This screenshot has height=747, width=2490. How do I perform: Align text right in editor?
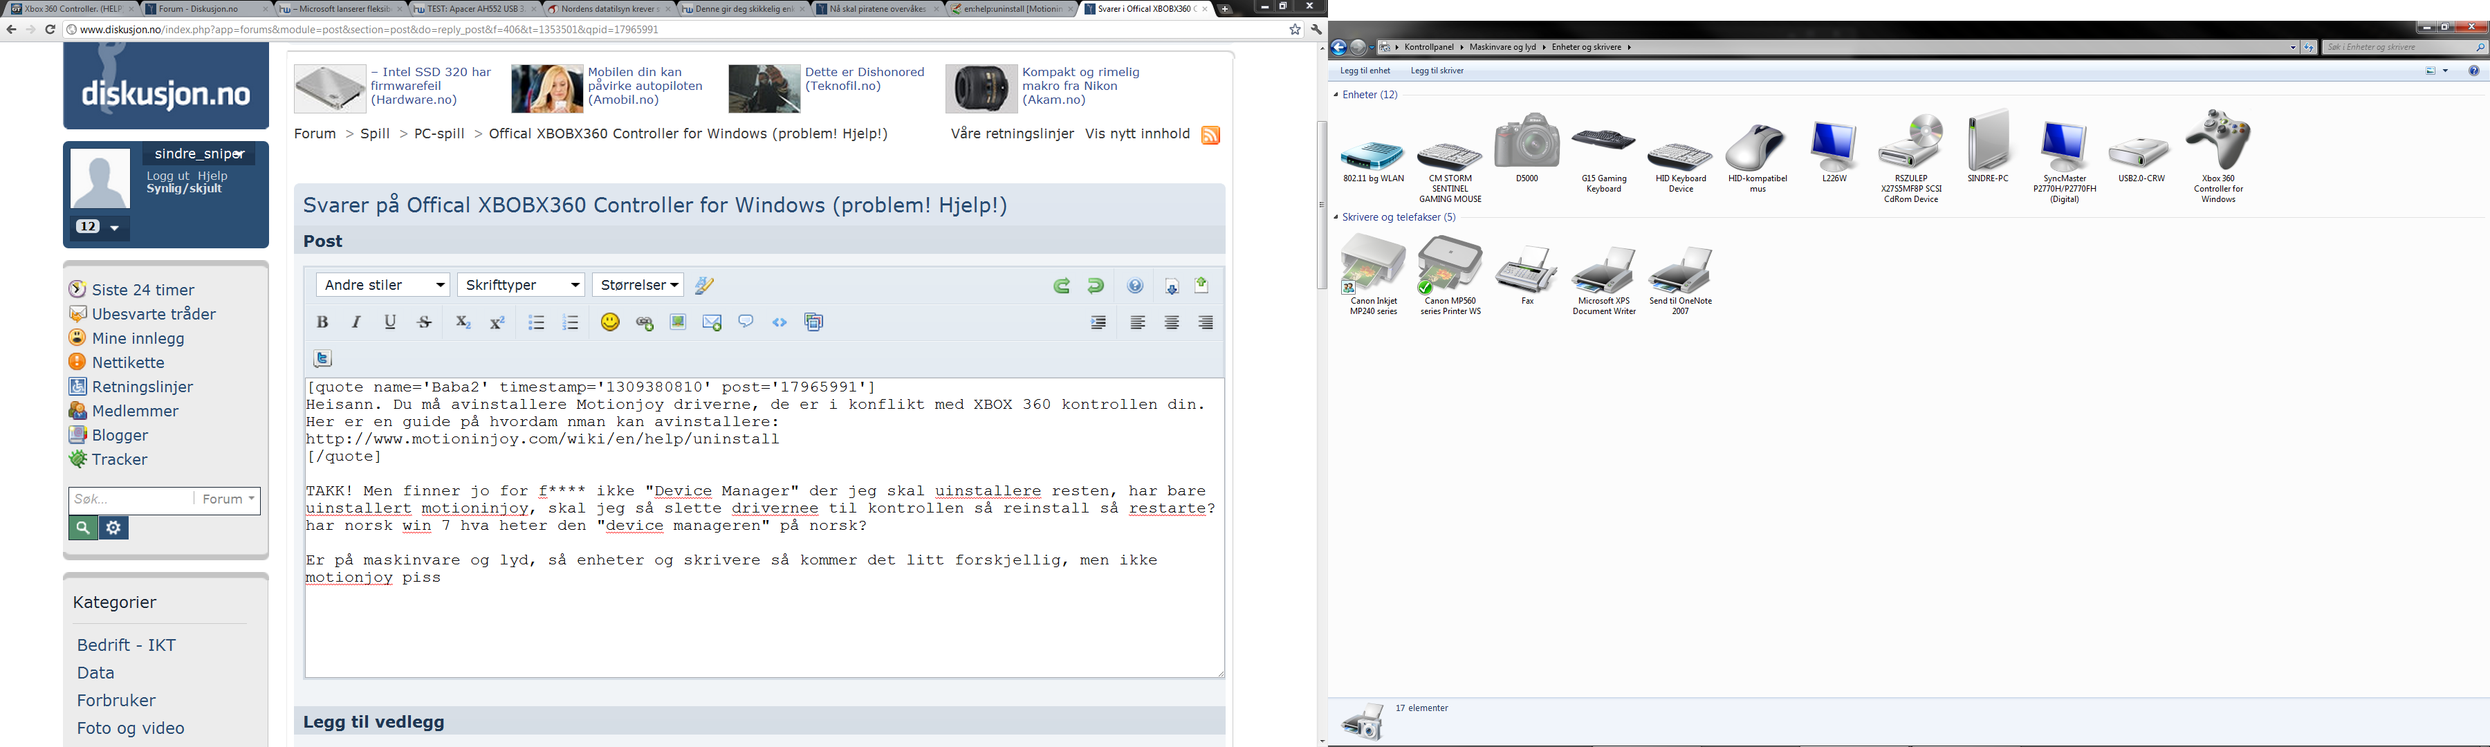[x=1206, y=323]
